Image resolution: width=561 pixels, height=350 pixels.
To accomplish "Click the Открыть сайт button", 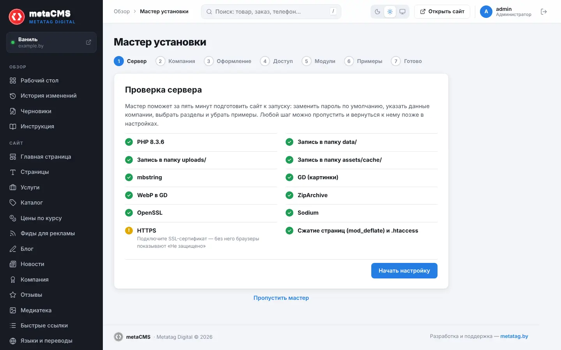I will point(442,12).
